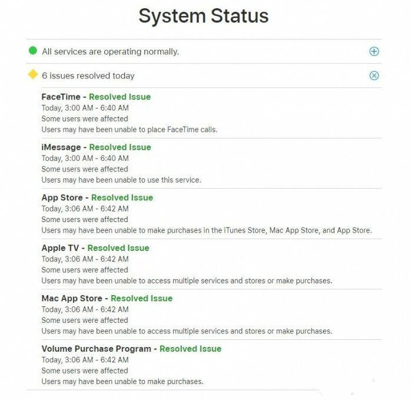Click Resolved Issue label beside Volume Purchase Program

pyautogui.click(x=191, y=349)
